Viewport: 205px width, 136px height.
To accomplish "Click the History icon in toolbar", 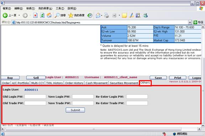I will tap(90, 15).
